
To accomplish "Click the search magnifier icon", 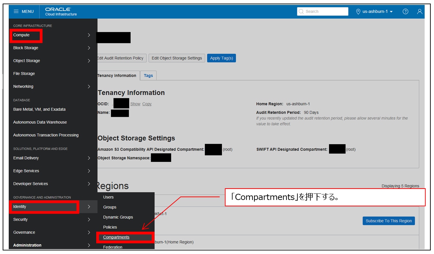I will [x=301, y=11].
